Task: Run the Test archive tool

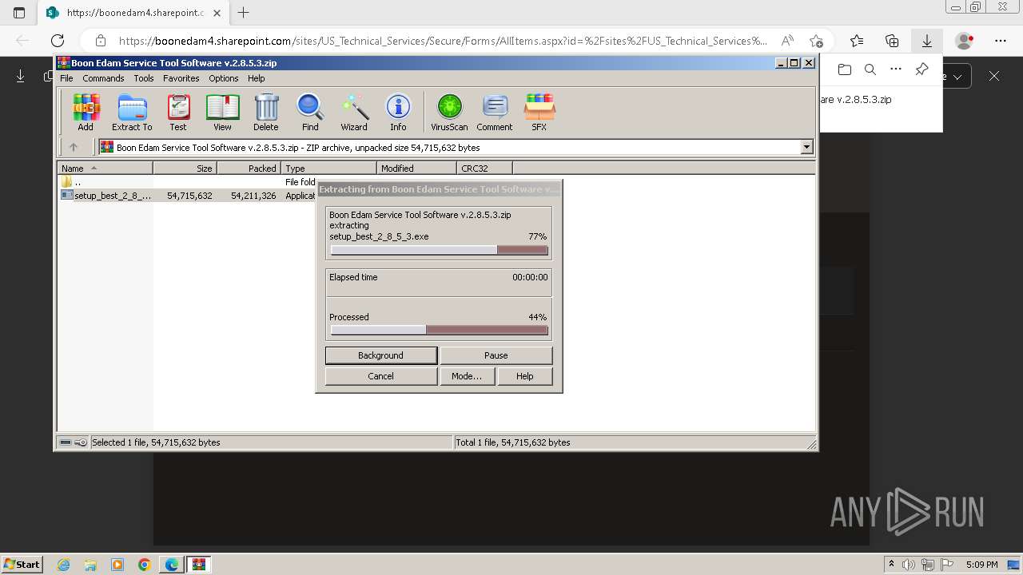Action: 178,113
